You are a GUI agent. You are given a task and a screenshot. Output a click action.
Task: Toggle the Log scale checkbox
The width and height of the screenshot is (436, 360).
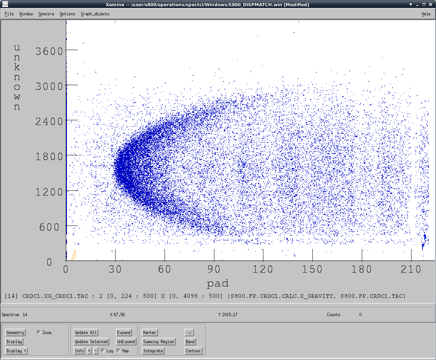coord(103,351)
